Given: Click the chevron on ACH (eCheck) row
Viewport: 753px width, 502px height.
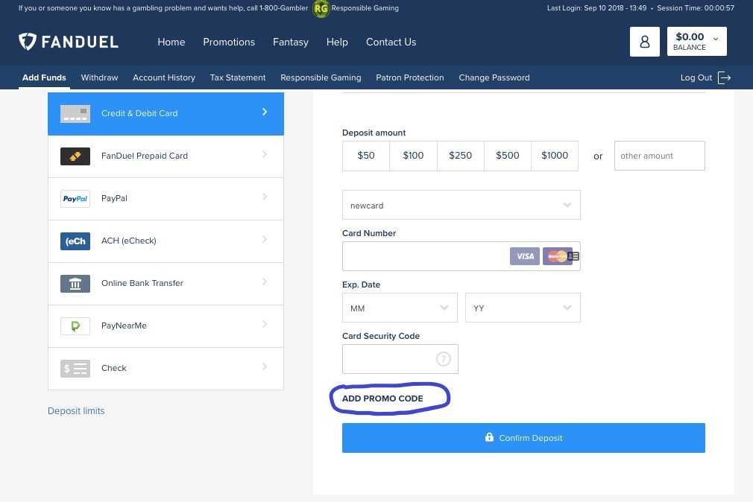Looking at the screenshot, I should tap(265, 239).
